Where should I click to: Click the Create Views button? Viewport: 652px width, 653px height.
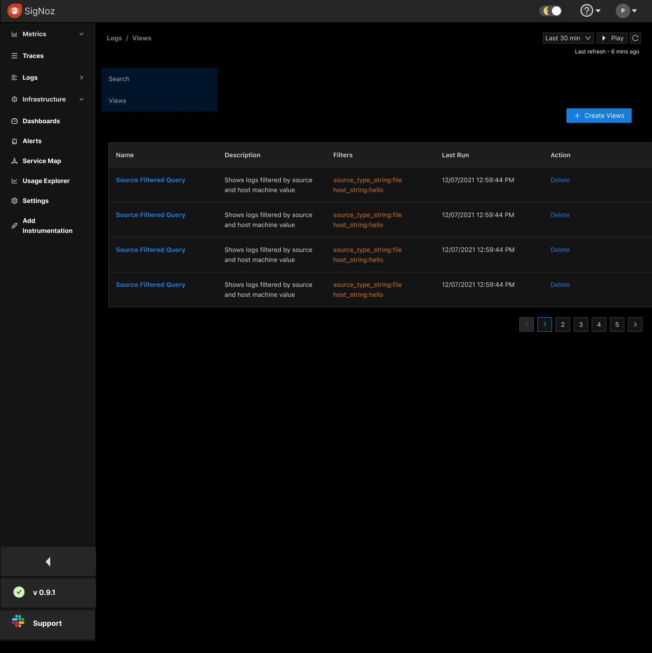click(599, 116)
